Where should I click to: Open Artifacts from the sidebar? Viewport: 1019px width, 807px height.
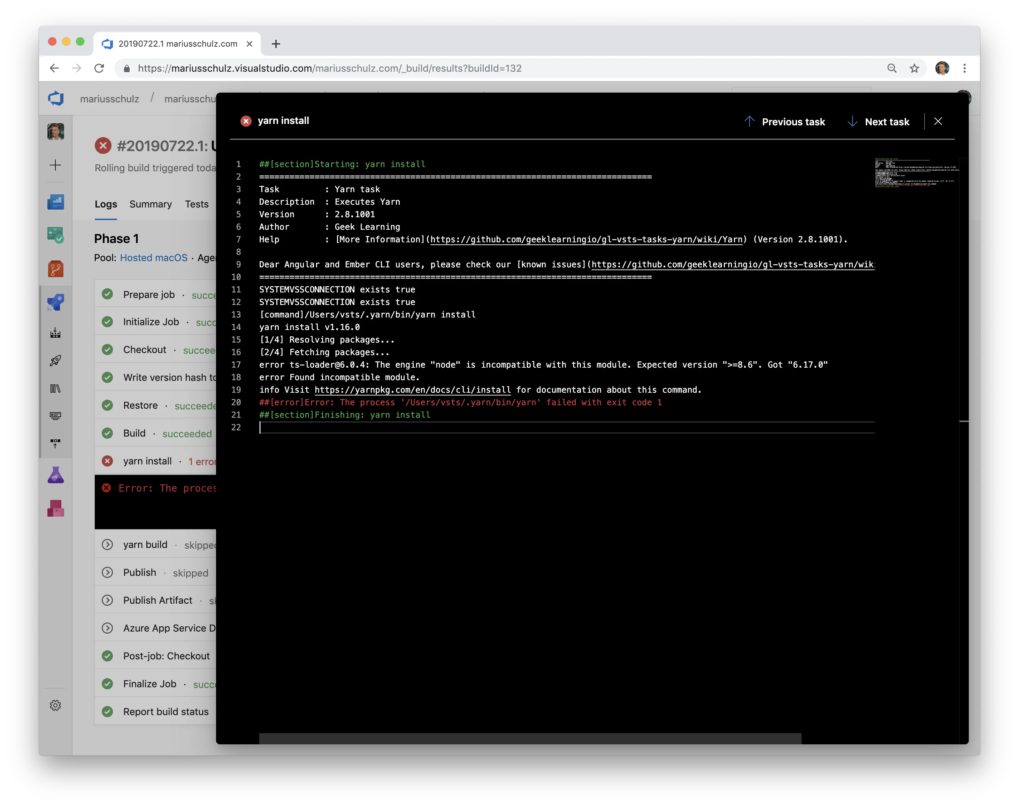56,509
